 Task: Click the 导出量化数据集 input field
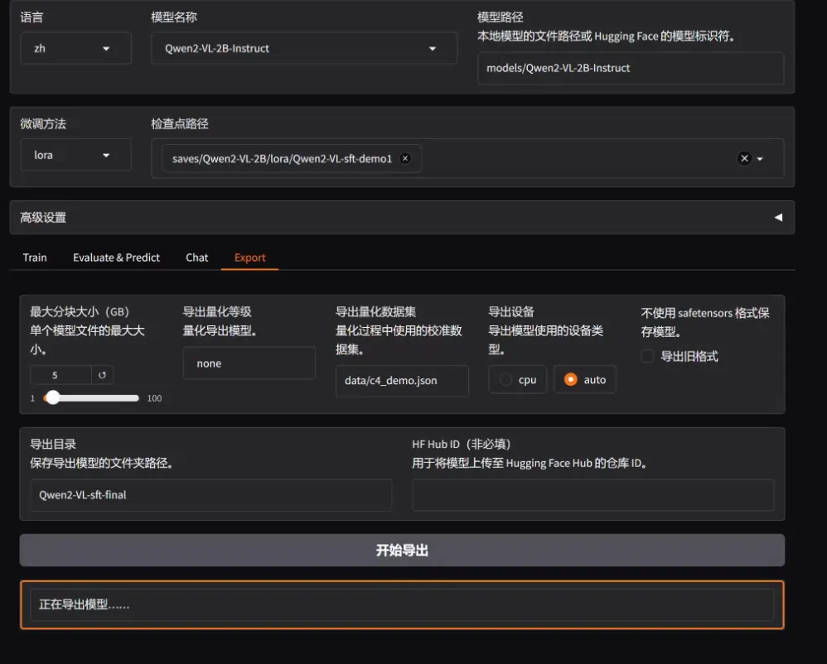point(402,381)
